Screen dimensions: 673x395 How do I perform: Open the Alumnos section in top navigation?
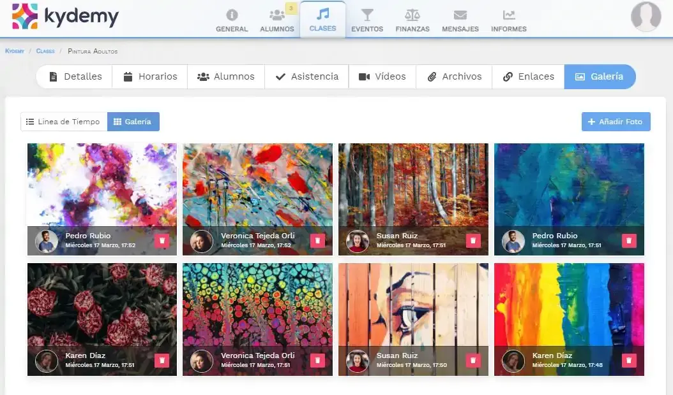277,20
